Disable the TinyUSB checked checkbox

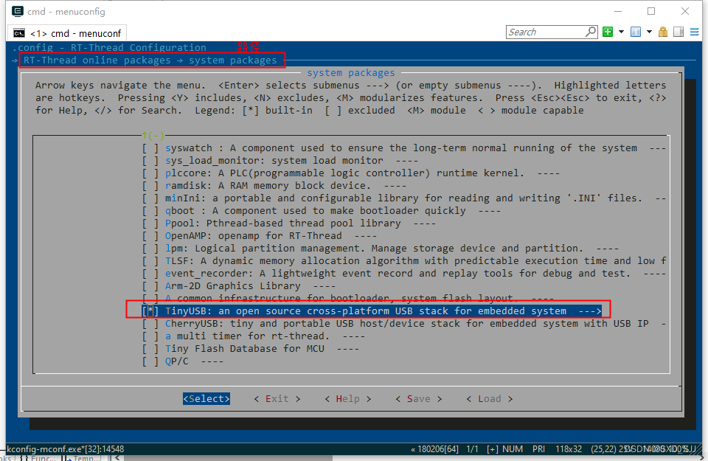(x=150, y=311)
